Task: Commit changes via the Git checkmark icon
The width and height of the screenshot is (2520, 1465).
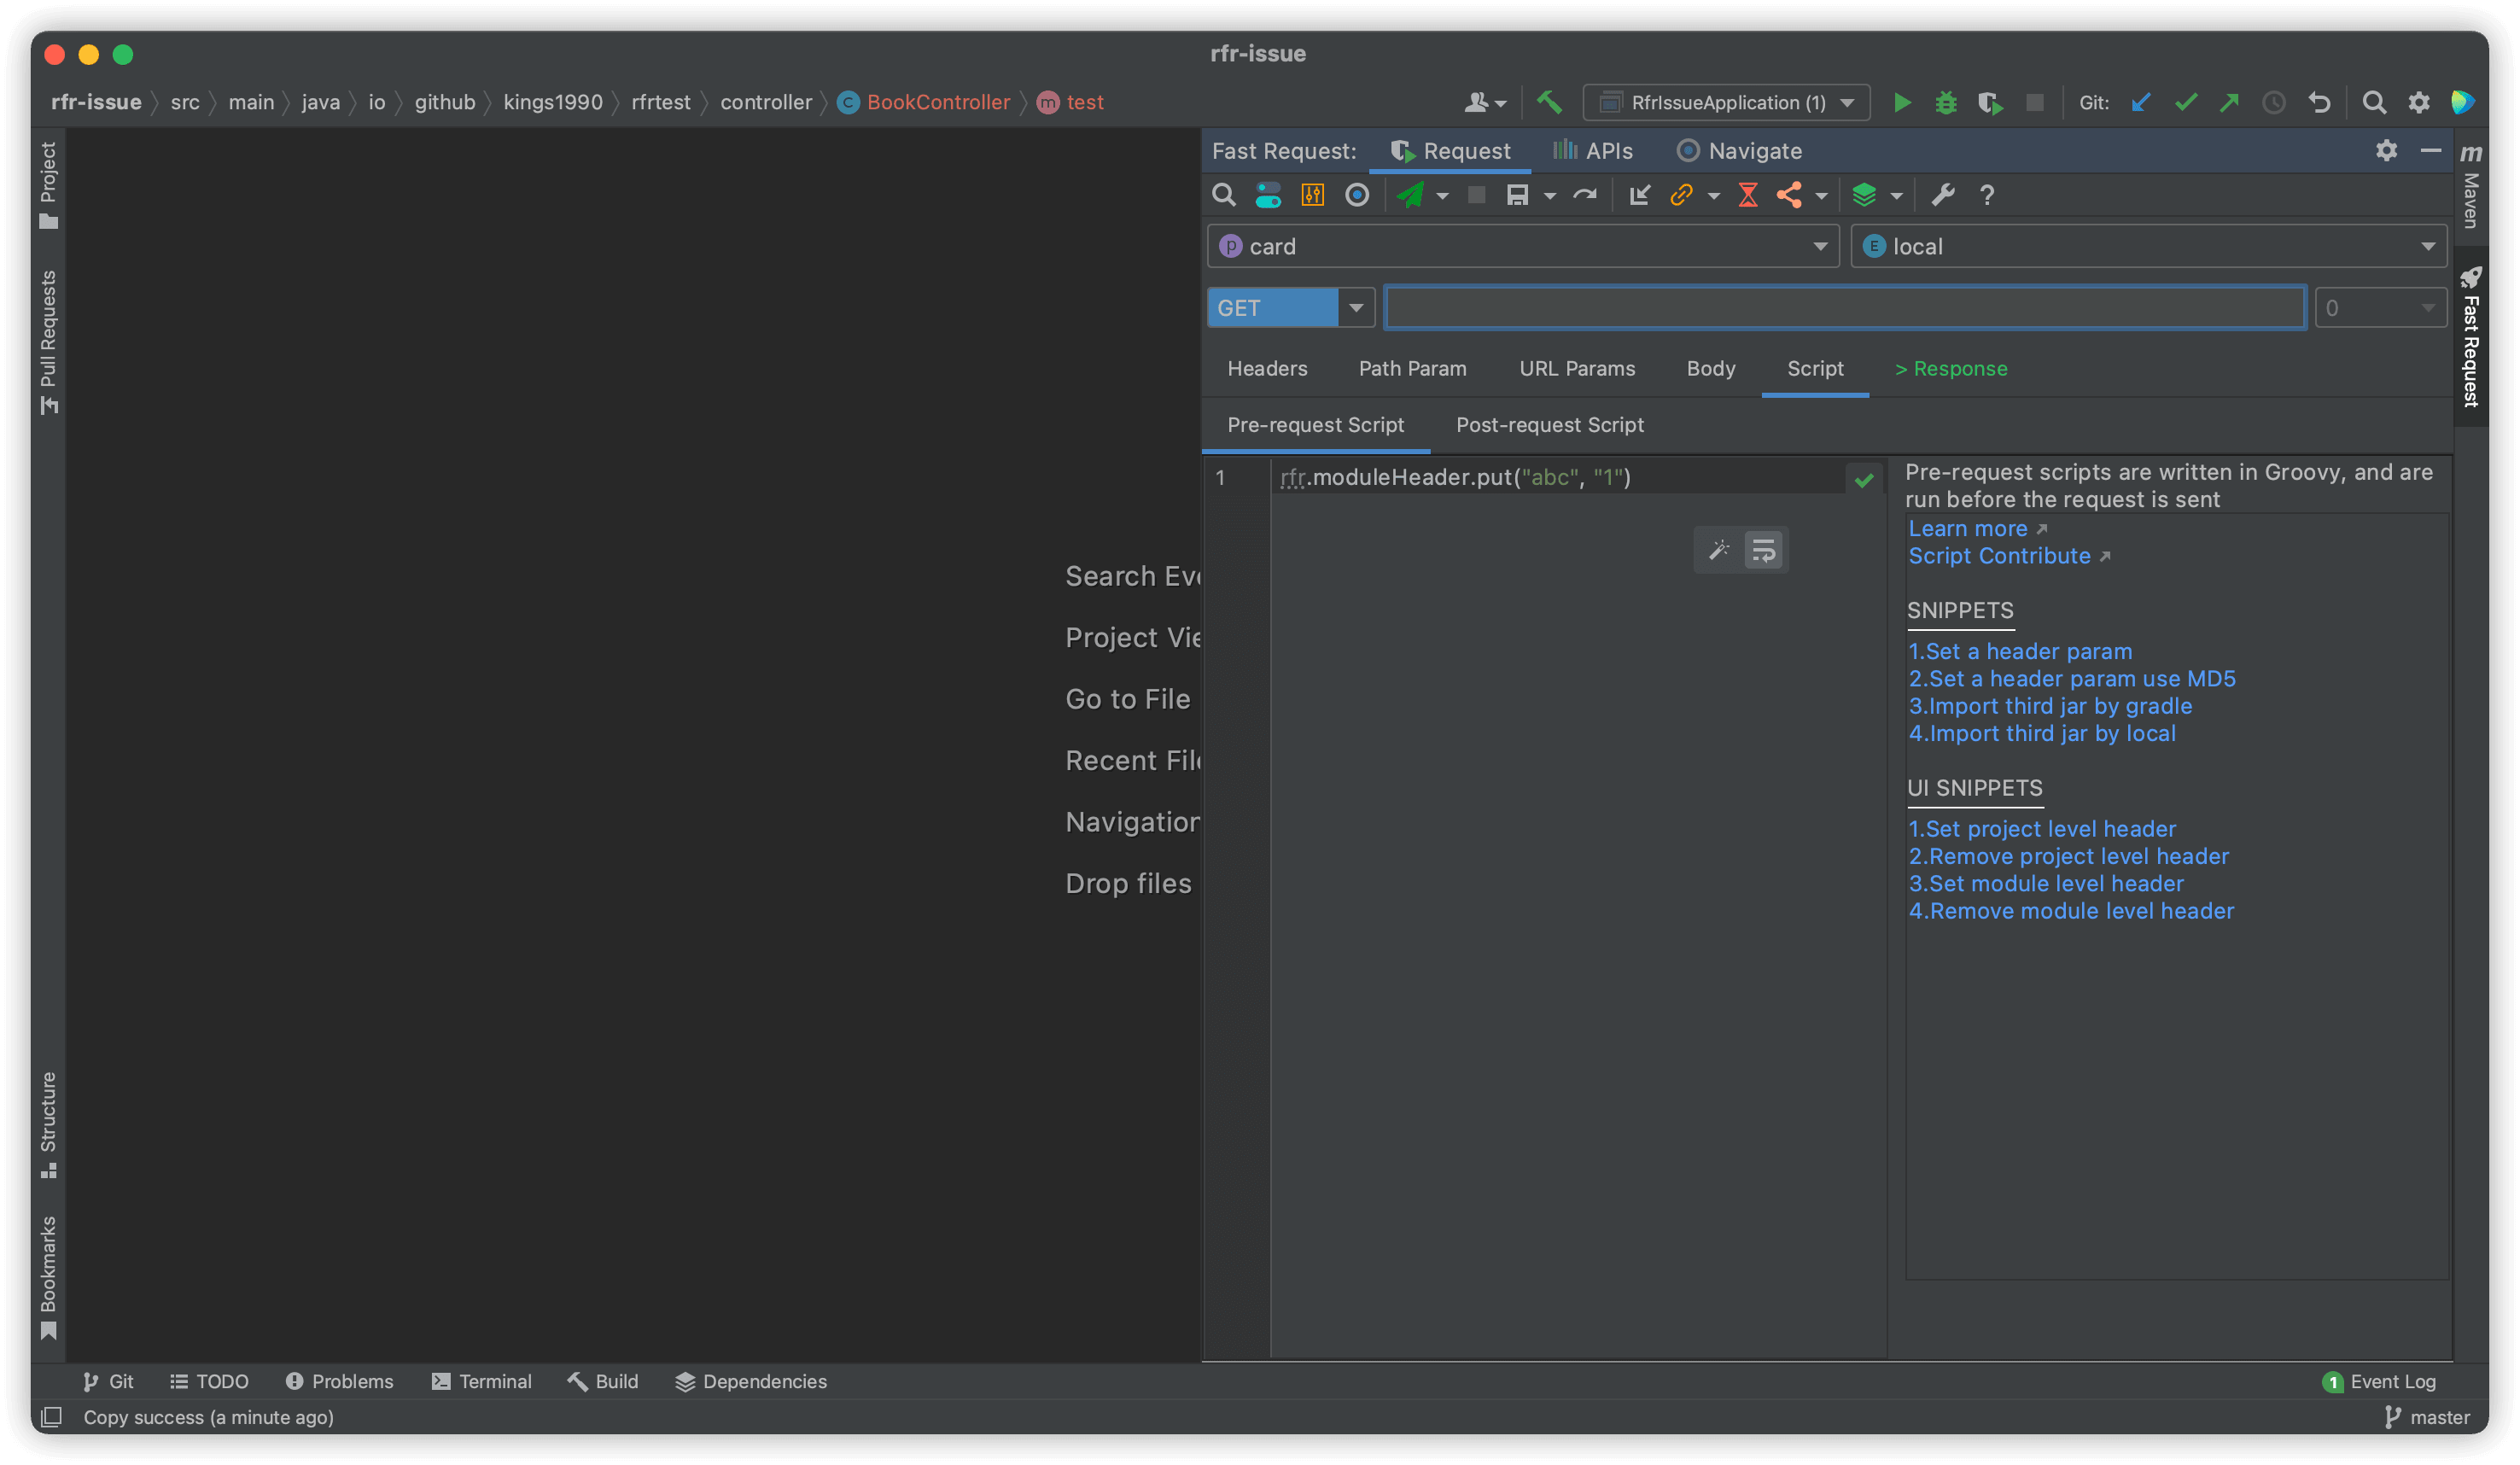Action: point(2186,102)
